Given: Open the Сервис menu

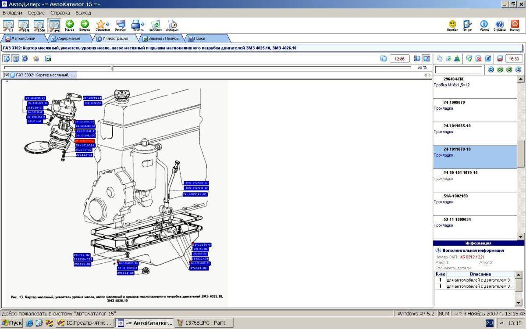Looking at the screenshot, I should (x=36, y=13).
